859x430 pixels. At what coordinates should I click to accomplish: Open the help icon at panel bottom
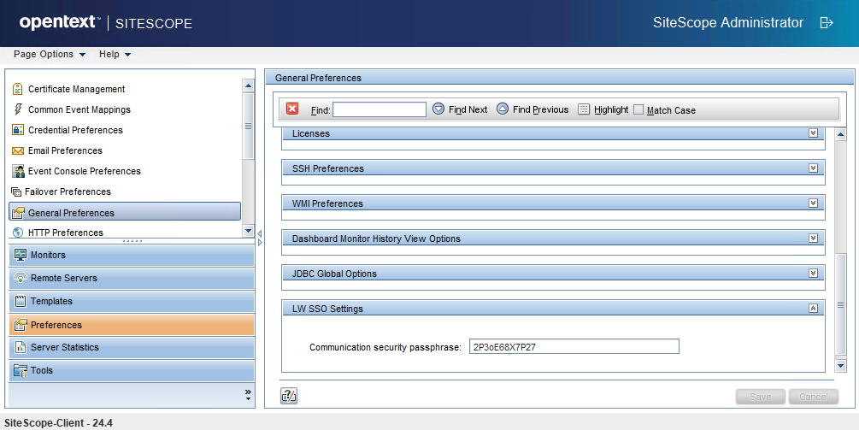[289, 396]
